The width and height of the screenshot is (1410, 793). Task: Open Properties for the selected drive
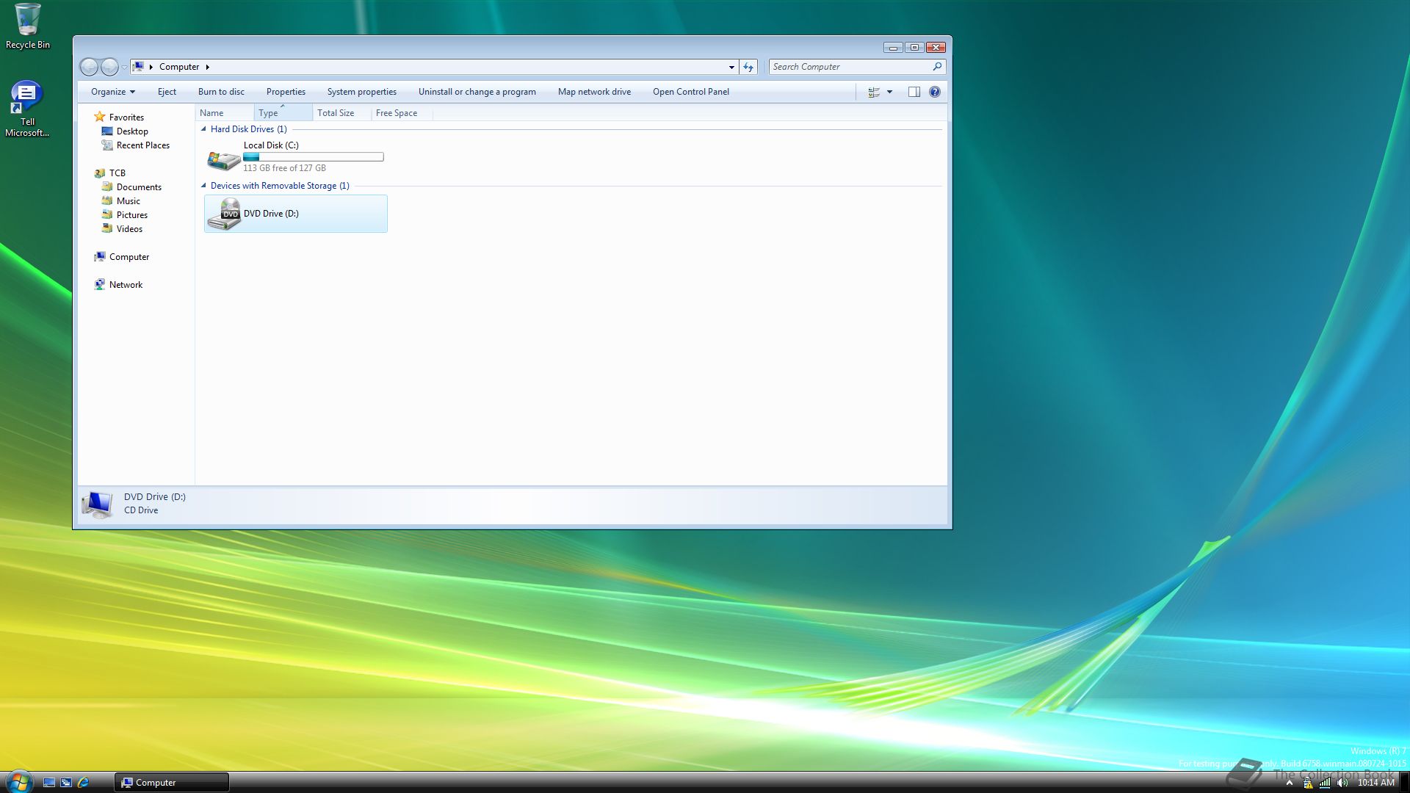286,92
